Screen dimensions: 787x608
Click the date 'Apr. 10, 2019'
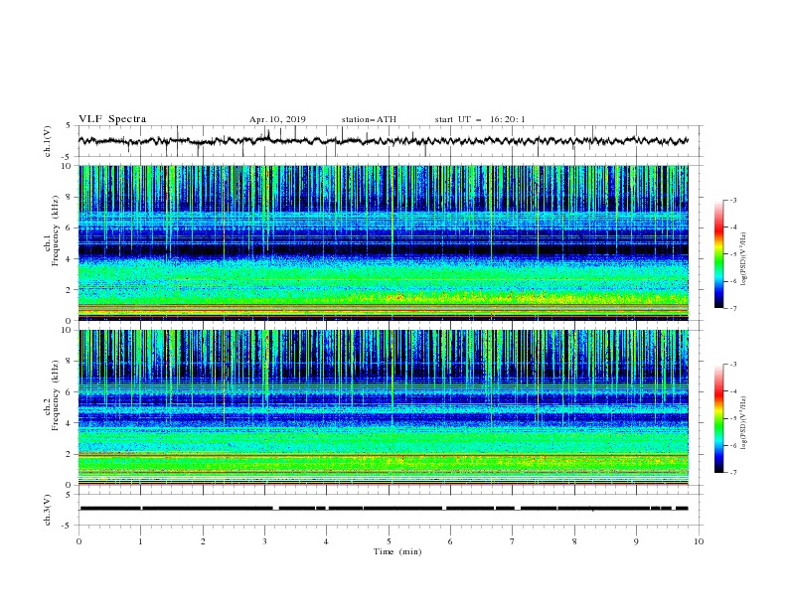277,119
